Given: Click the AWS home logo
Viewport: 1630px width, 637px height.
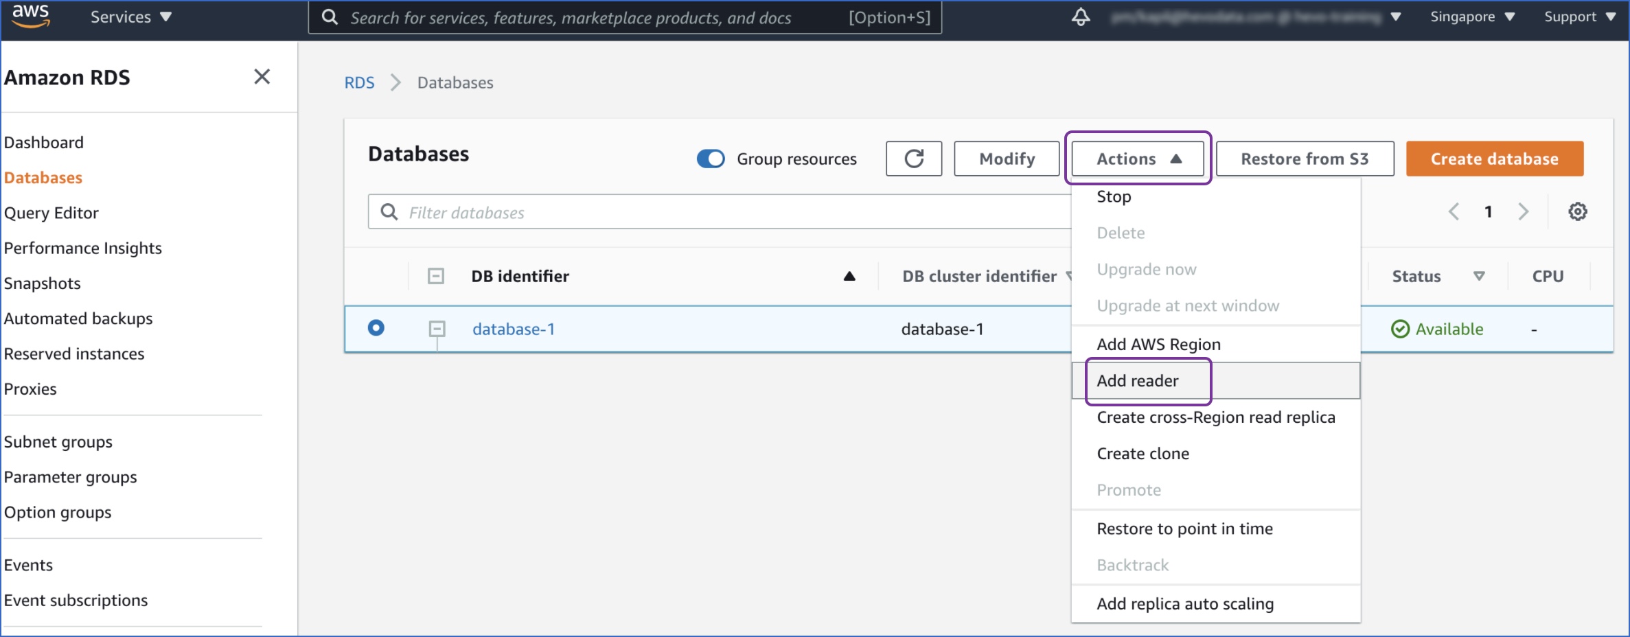Looking at the screenshot, I should pos(29,16).
